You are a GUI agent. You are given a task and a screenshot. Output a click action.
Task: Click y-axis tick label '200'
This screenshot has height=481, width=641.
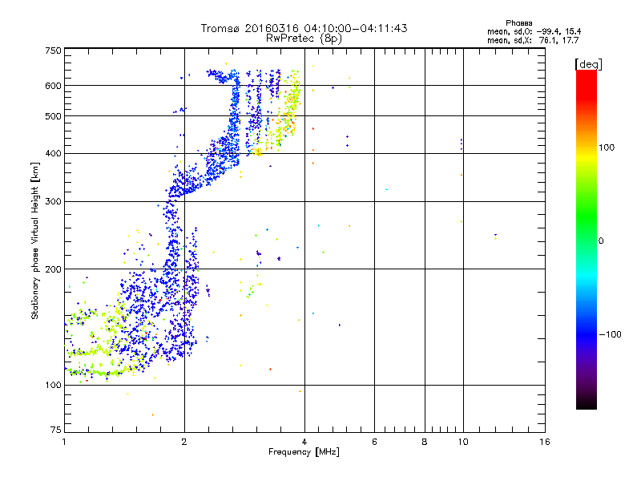[x=53, y=269]
